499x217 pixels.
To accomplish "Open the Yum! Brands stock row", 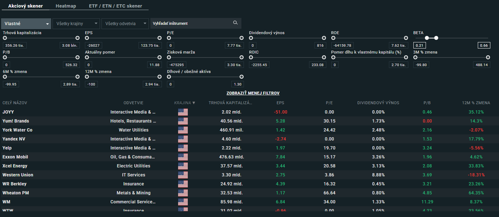I will [16, 121].
